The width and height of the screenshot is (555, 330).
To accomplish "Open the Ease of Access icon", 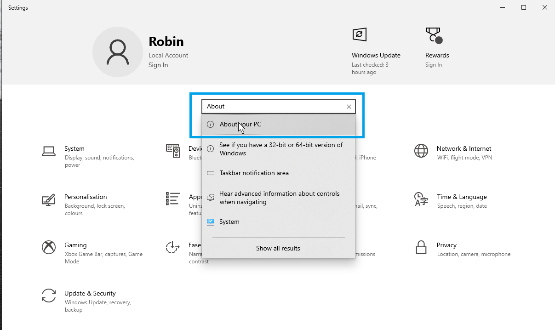I will (173, 247).
